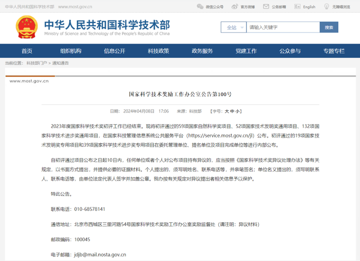Open the 专题专栏 menu

[334, 51]
